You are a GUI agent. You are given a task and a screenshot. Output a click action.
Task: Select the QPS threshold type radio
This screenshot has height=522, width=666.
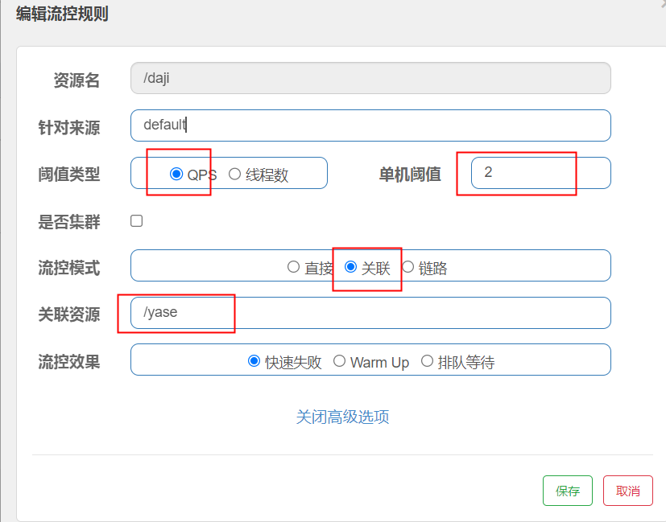tap(176, 174)
